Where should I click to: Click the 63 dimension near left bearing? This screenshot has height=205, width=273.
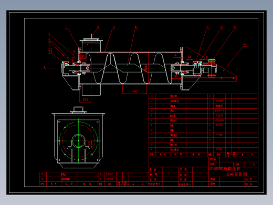tap(64, 55)
